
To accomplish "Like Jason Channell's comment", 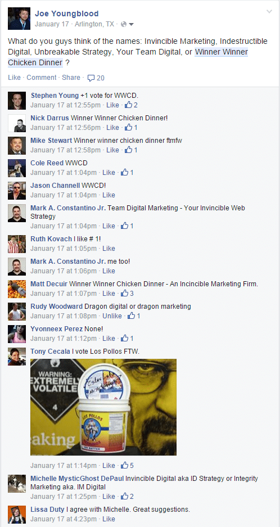I will [x=109, y=195].
